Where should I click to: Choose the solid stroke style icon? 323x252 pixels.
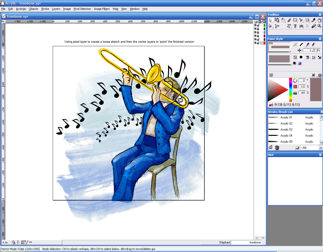301,44
